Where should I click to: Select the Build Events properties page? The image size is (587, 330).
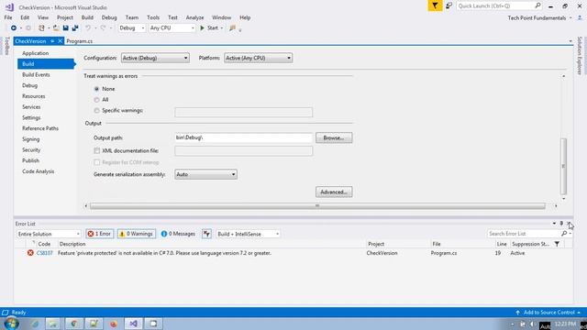(x=36, y=75)
